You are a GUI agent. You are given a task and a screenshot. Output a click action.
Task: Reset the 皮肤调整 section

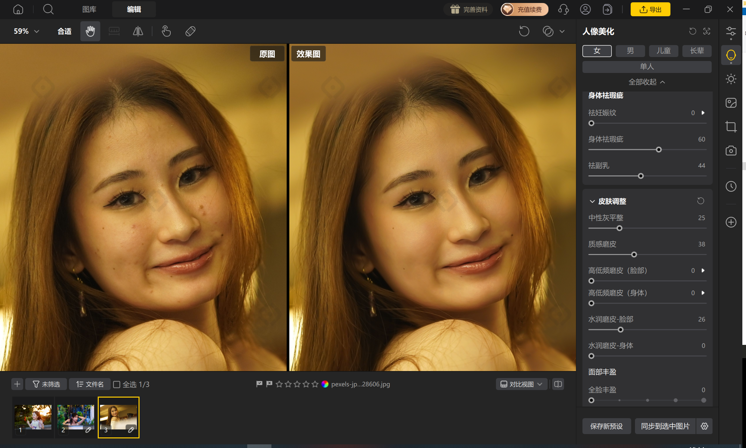[701, 201]
